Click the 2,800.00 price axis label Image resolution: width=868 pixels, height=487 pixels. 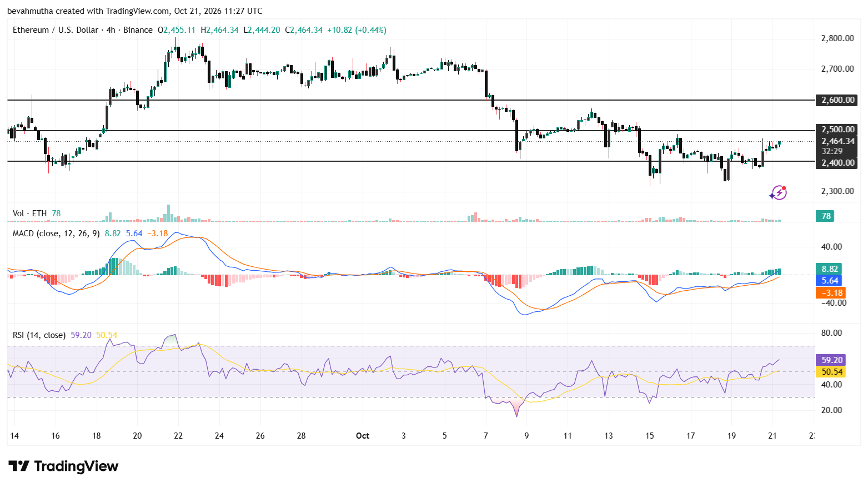tap(837, 38)
